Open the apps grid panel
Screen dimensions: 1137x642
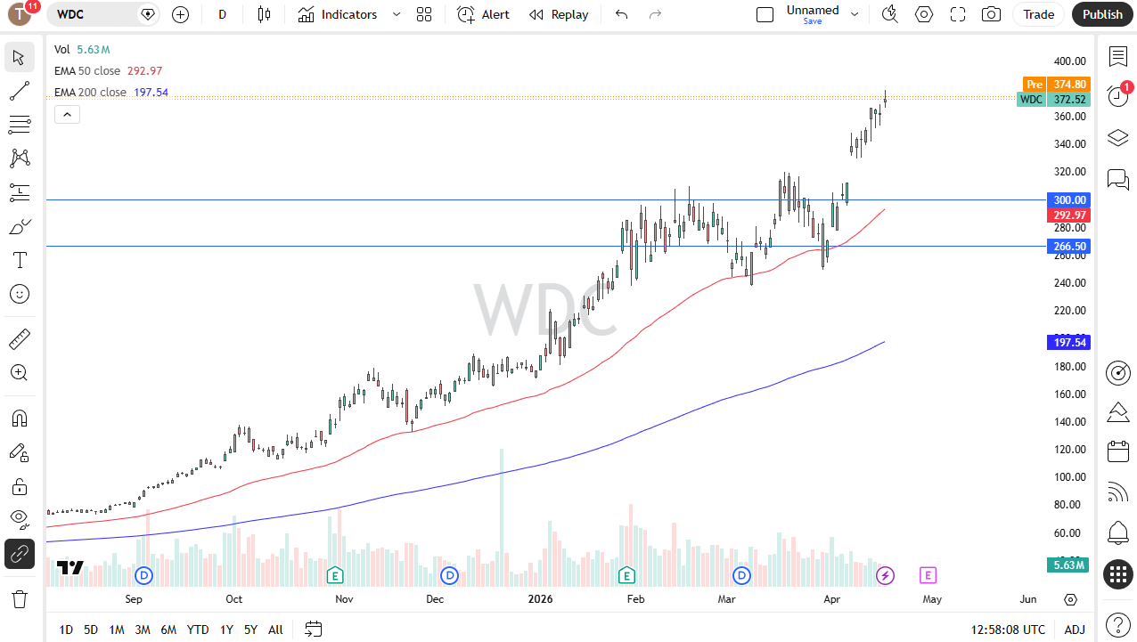1118,574
